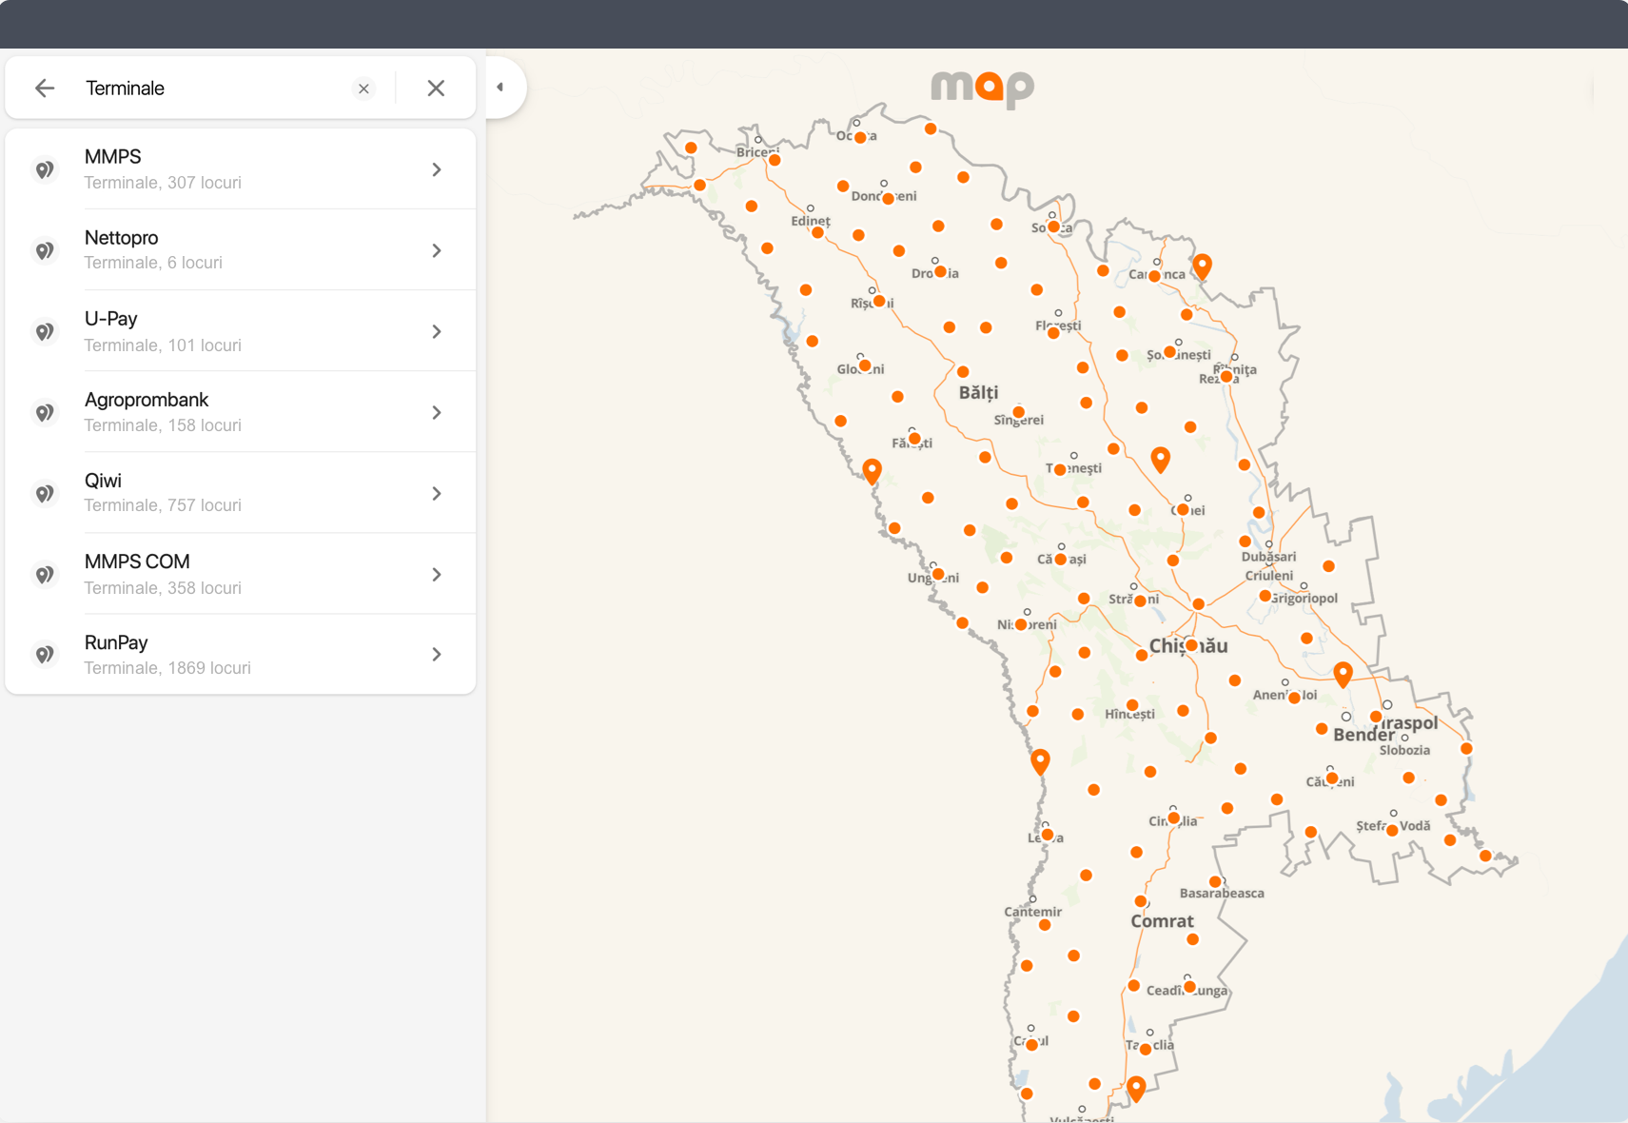Click the Agroprombank location pin icon
Image resolution: width=1628 pixels, height=1123 pixels.
(45, 413)
